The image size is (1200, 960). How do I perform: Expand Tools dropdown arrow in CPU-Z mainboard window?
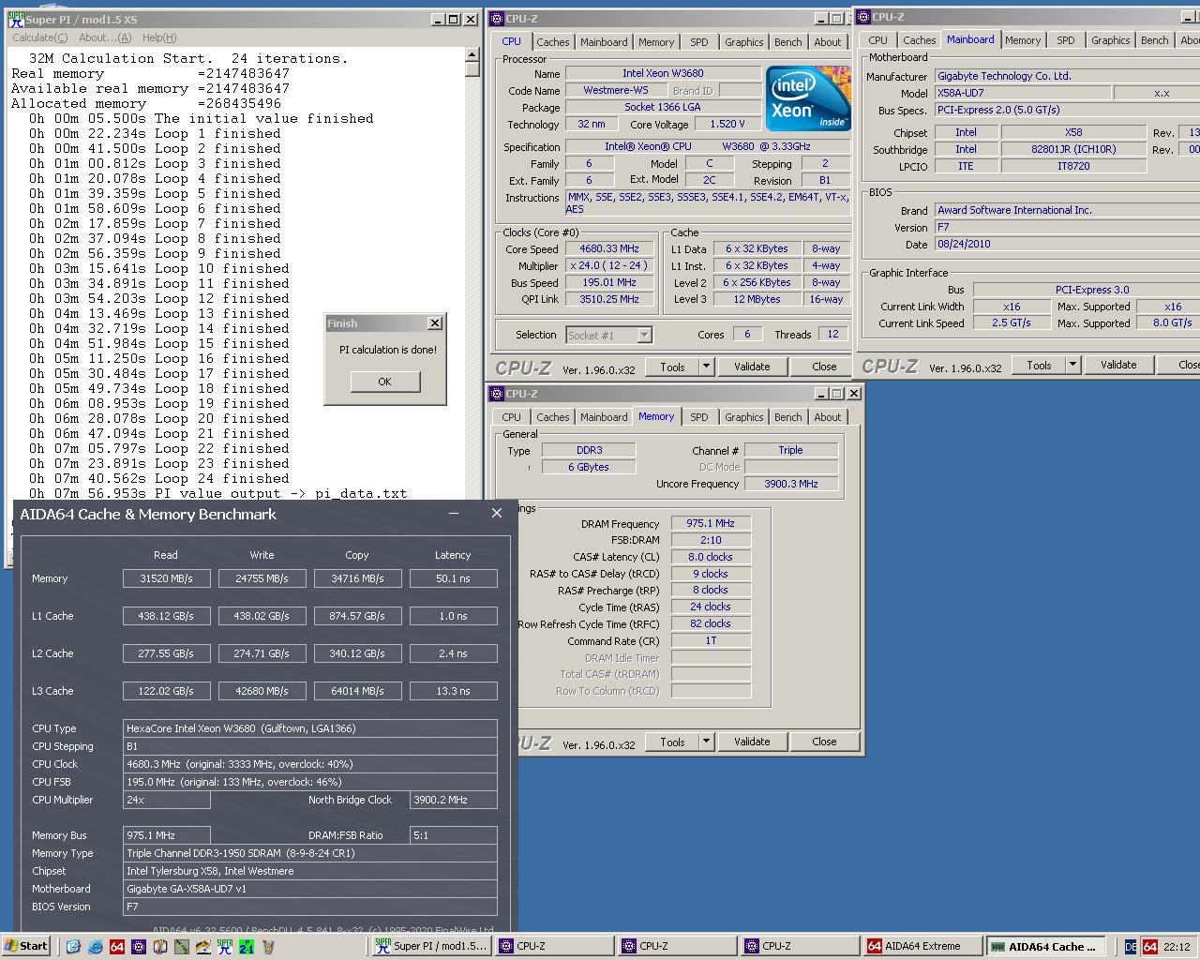click(1072, 365)
